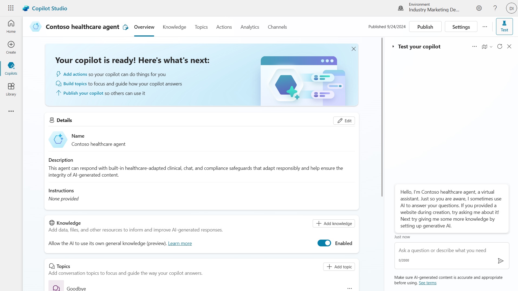The width and height of the screenshot is (518, 291).
Task: Disable AI general knowledge toggle
Action: pyautogui.click(x=324, y=243)
